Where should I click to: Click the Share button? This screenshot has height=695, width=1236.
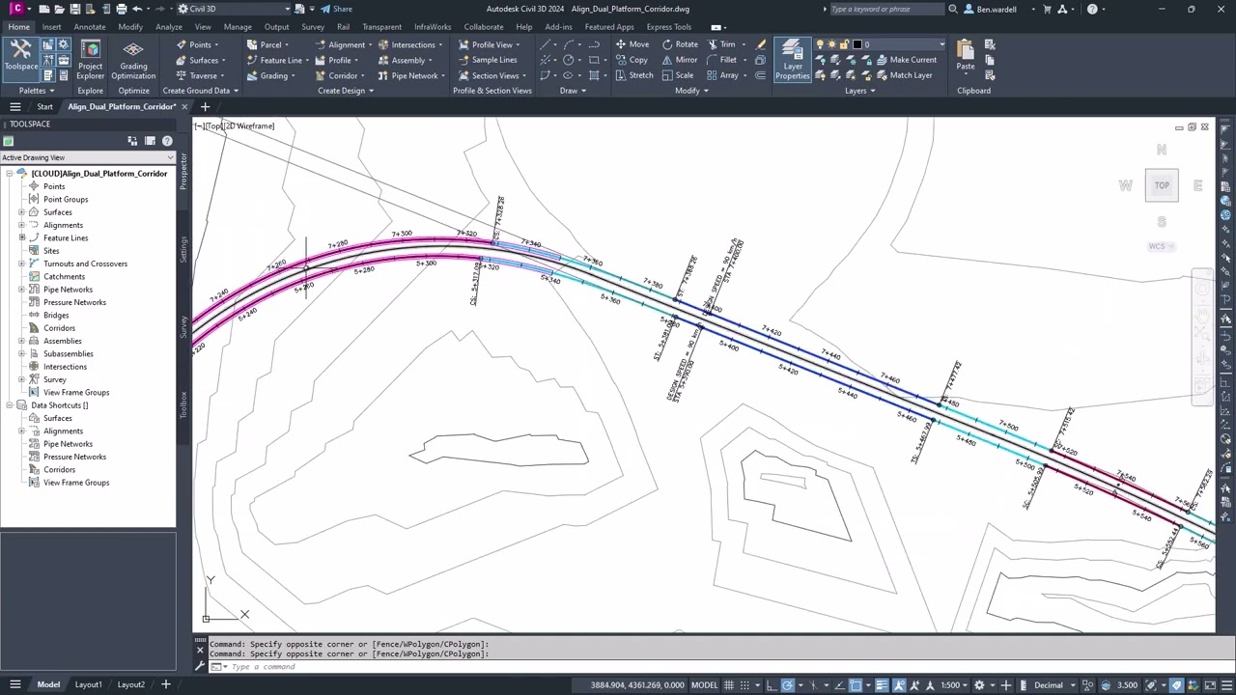coord(337,9)
